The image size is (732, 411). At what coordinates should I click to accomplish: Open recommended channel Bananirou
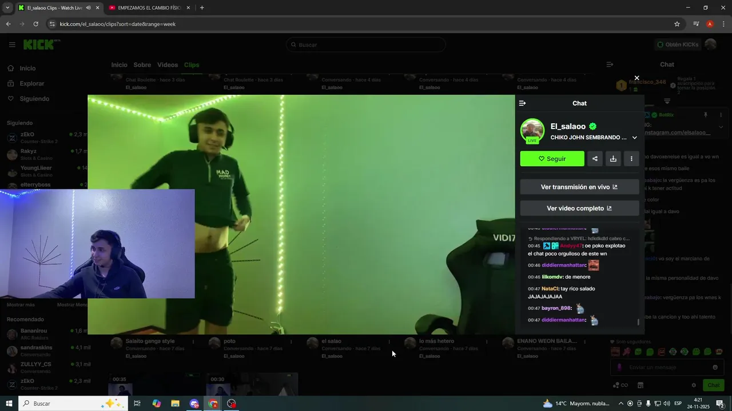click(46, 334)
